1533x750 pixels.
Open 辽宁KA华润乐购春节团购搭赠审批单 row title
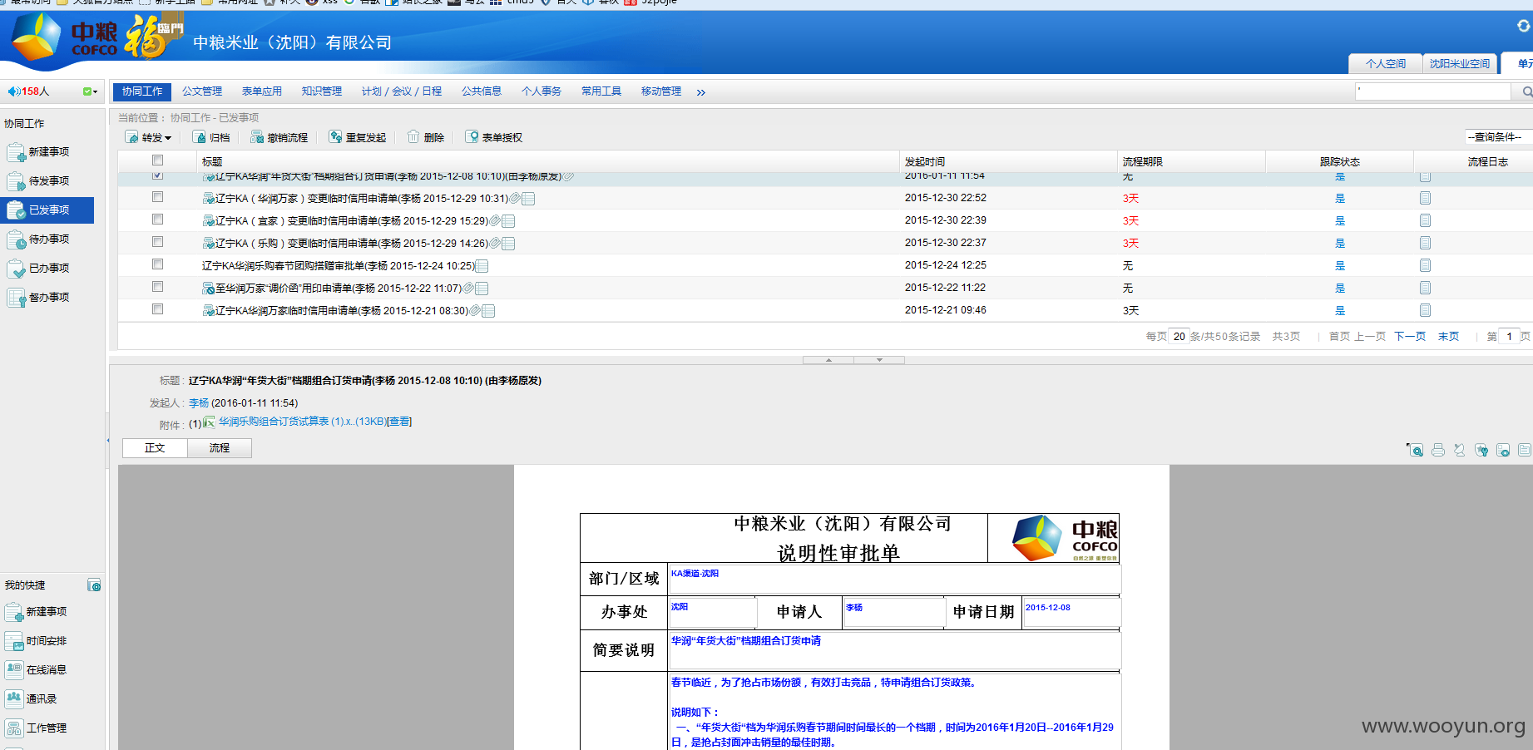click(339, 266)
